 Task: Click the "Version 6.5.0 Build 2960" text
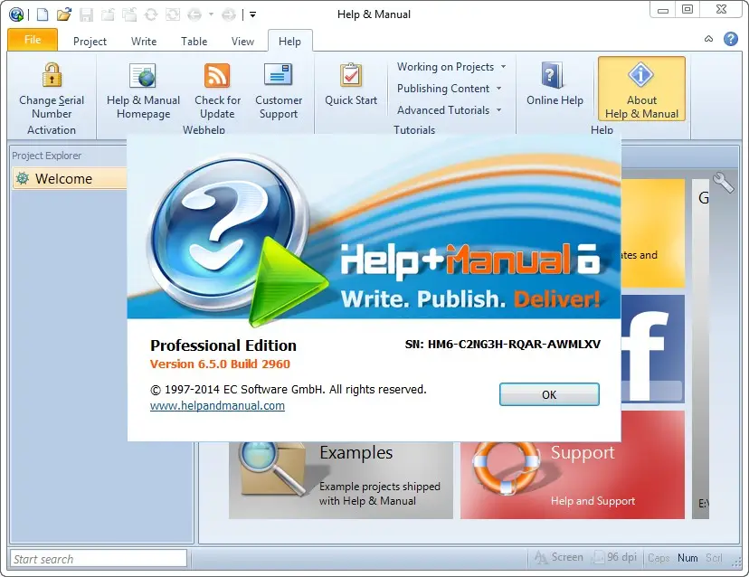tap(220, 364)
